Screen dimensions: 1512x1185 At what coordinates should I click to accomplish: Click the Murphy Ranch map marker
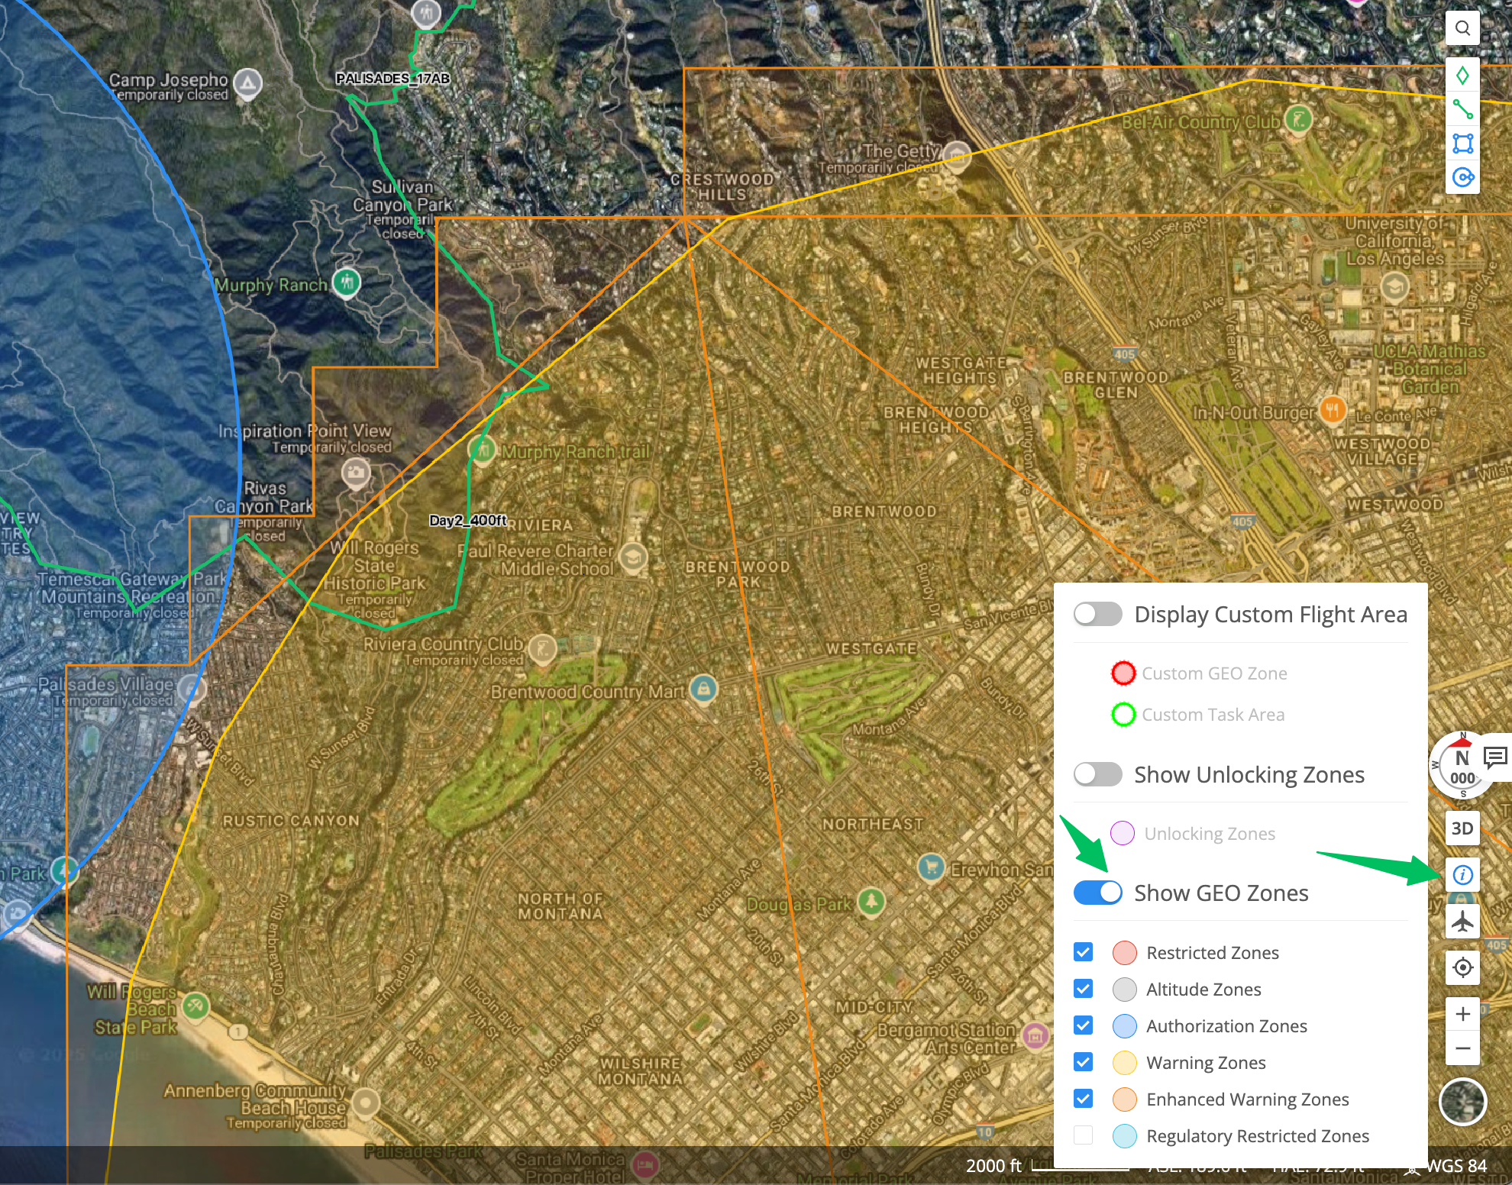point(347,283)
